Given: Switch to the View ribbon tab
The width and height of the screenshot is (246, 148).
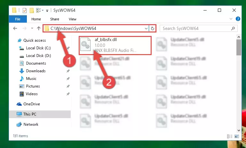Looking at the screenshot, I should click(x=73, y=19).
